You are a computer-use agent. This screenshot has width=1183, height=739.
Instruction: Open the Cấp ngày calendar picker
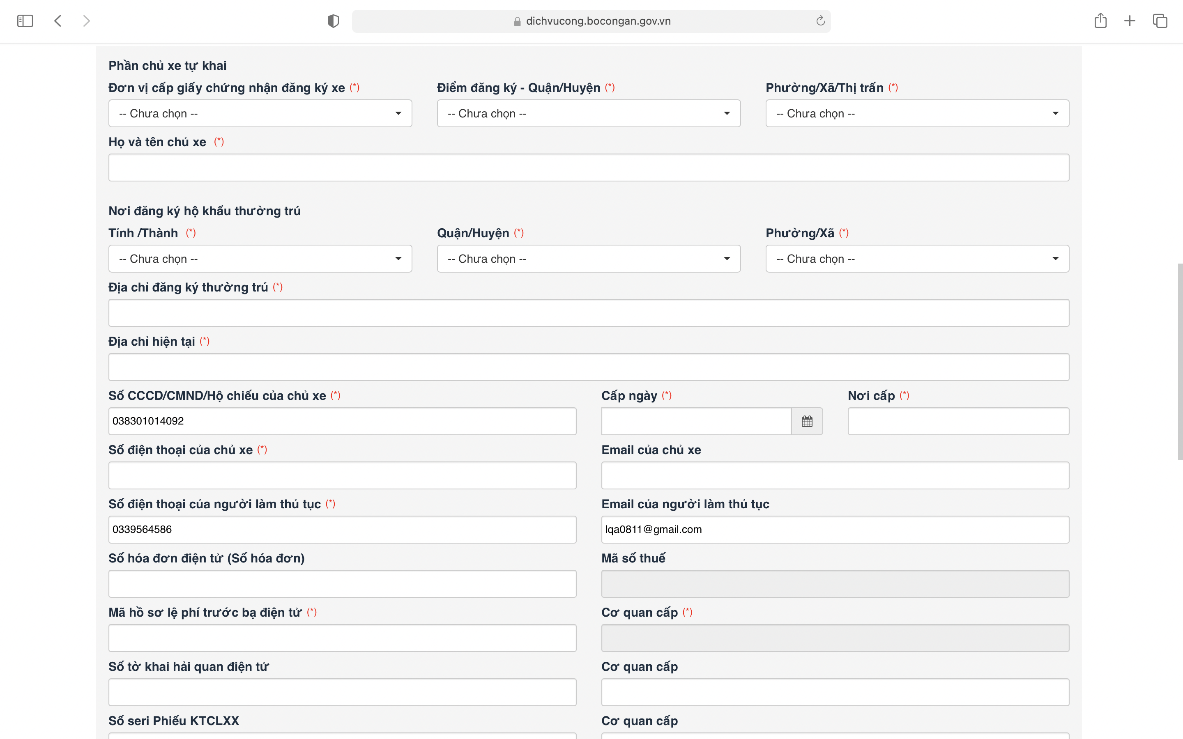[x=807, y=421]
